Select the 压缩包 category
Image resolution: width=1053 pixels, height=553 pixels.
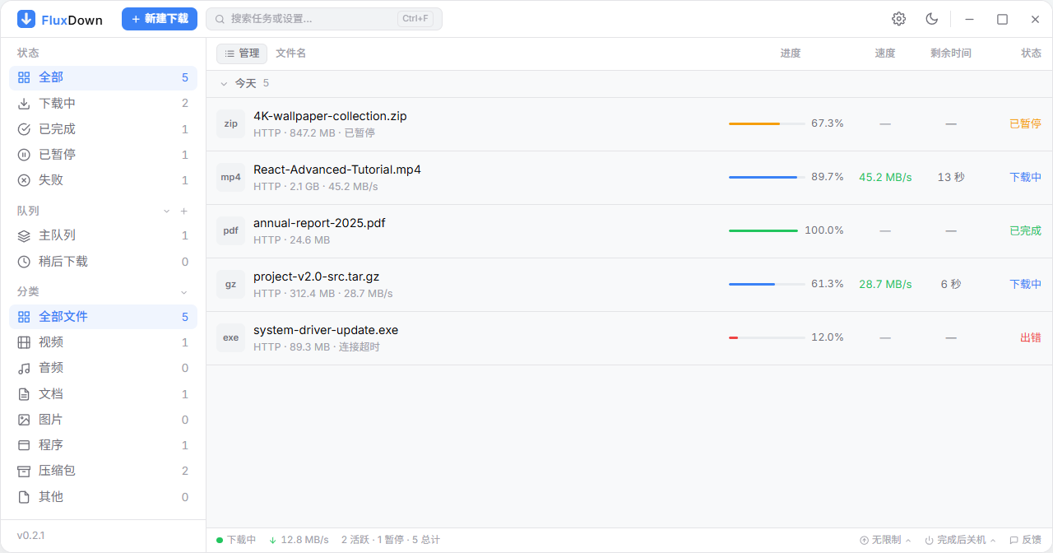(103, 471)
